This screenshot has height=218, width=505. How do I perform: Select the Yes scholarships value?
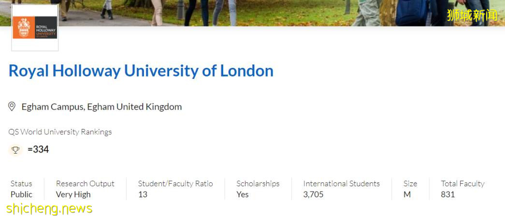tap(243, 194)
